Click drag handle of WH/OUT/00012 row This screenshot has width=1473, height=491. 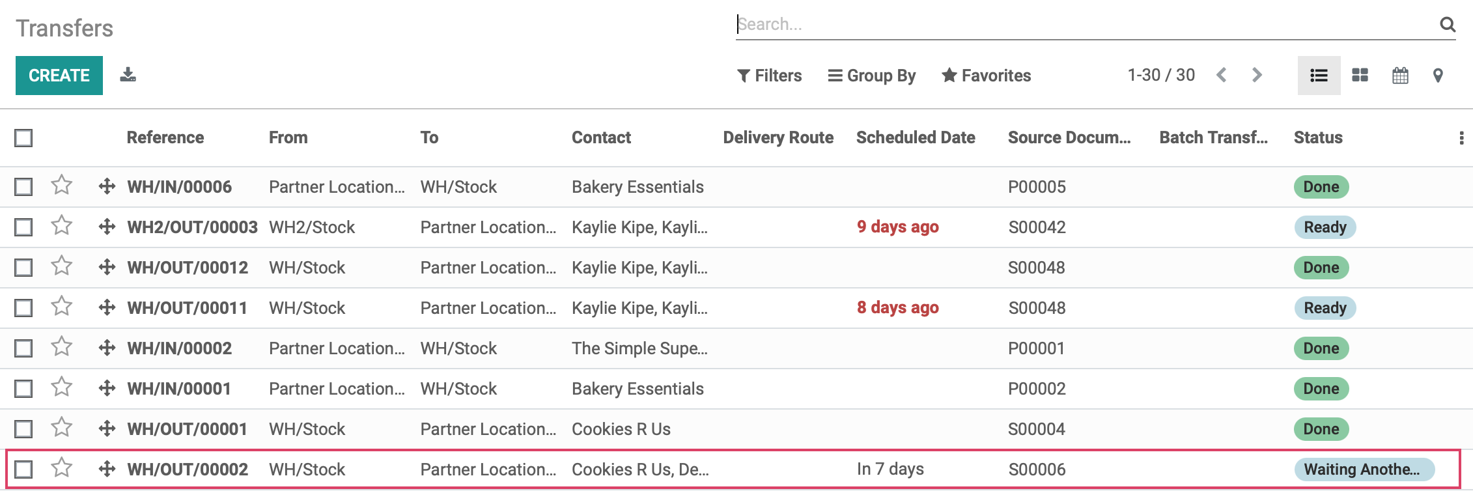107,267
